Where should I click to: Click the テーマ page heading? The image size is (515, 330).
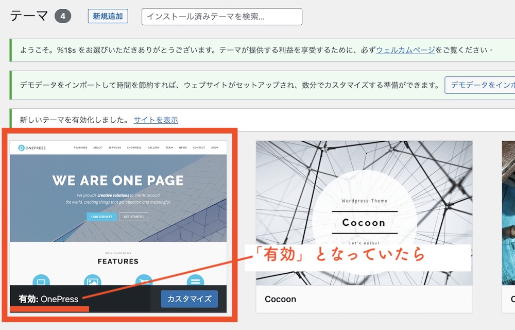tap(29, 16)
